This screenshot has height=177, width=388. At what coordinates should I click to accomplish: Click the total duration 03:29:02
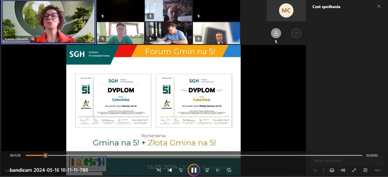(x=372, y=155)
